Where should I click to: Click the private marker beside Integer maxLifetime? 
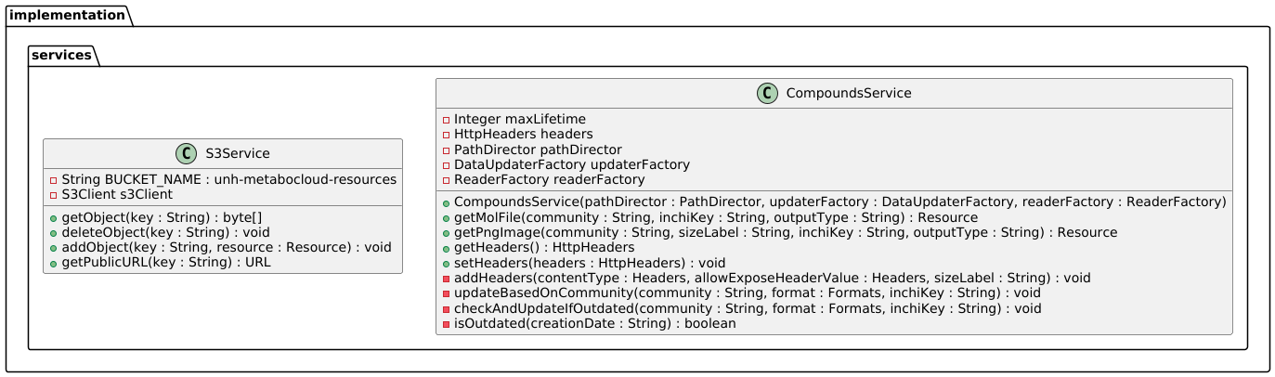click(447, 119)
